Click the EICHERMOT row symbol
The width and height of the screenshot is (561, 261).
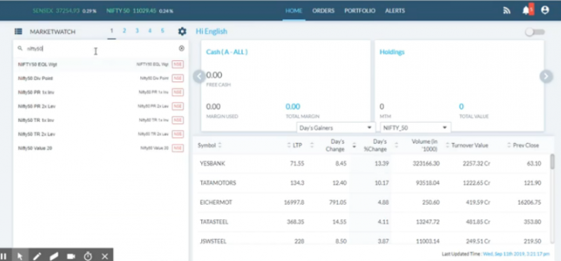pyautogui.click(x=216, y=202)
